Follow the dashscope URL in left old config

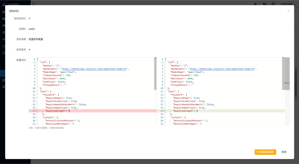click(94, 69)
